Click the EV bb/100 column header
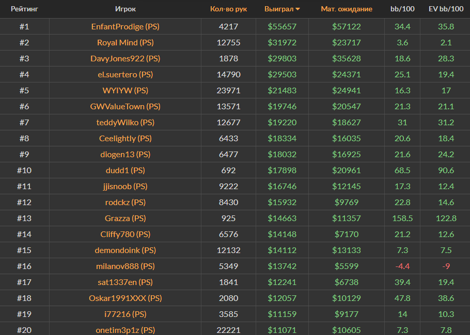 coord(445,9)
